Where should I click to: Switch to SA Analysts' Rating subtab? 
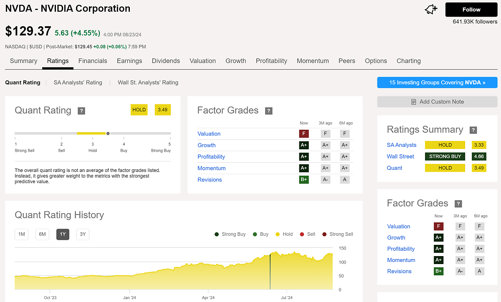pos(78,83)
